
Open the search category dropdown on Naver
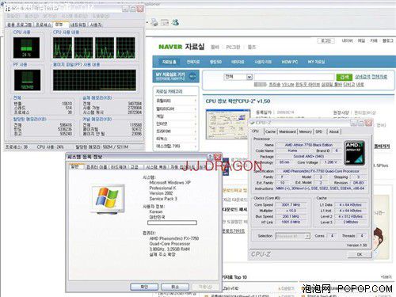[x=238, y=77]
